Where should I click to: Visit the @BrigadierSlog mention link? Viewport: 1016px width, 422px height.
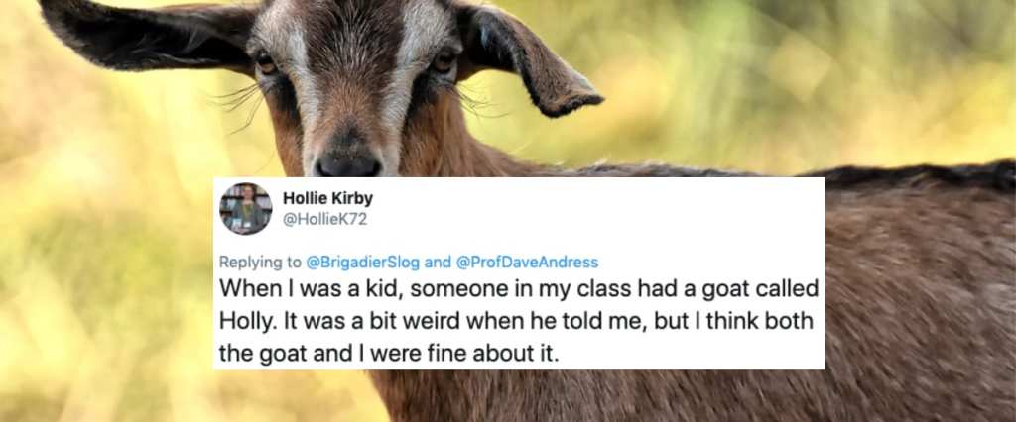(363, 263)
